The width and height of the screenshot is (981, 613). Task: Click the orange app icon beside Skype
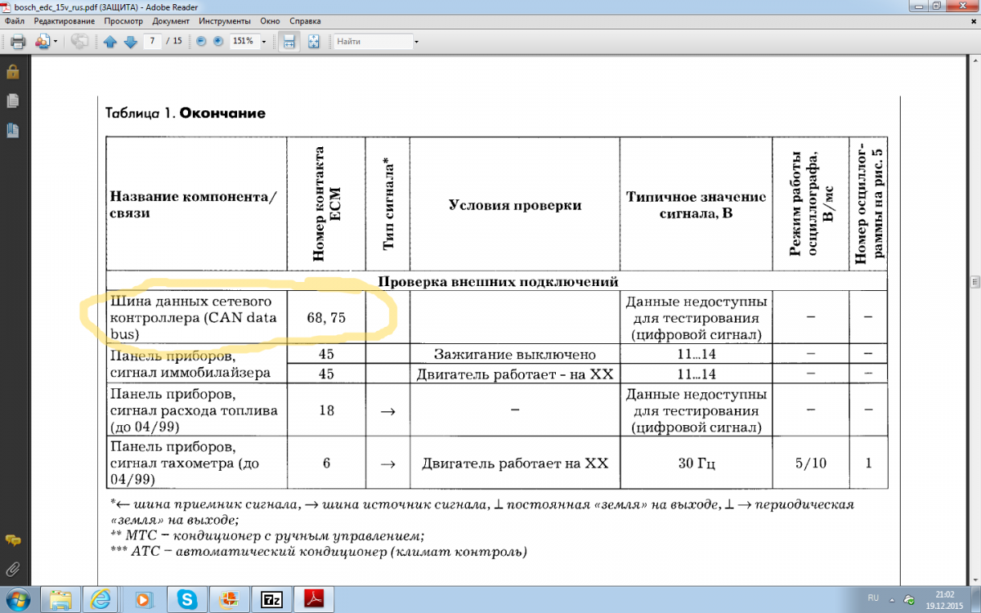[x=230, y=599]
